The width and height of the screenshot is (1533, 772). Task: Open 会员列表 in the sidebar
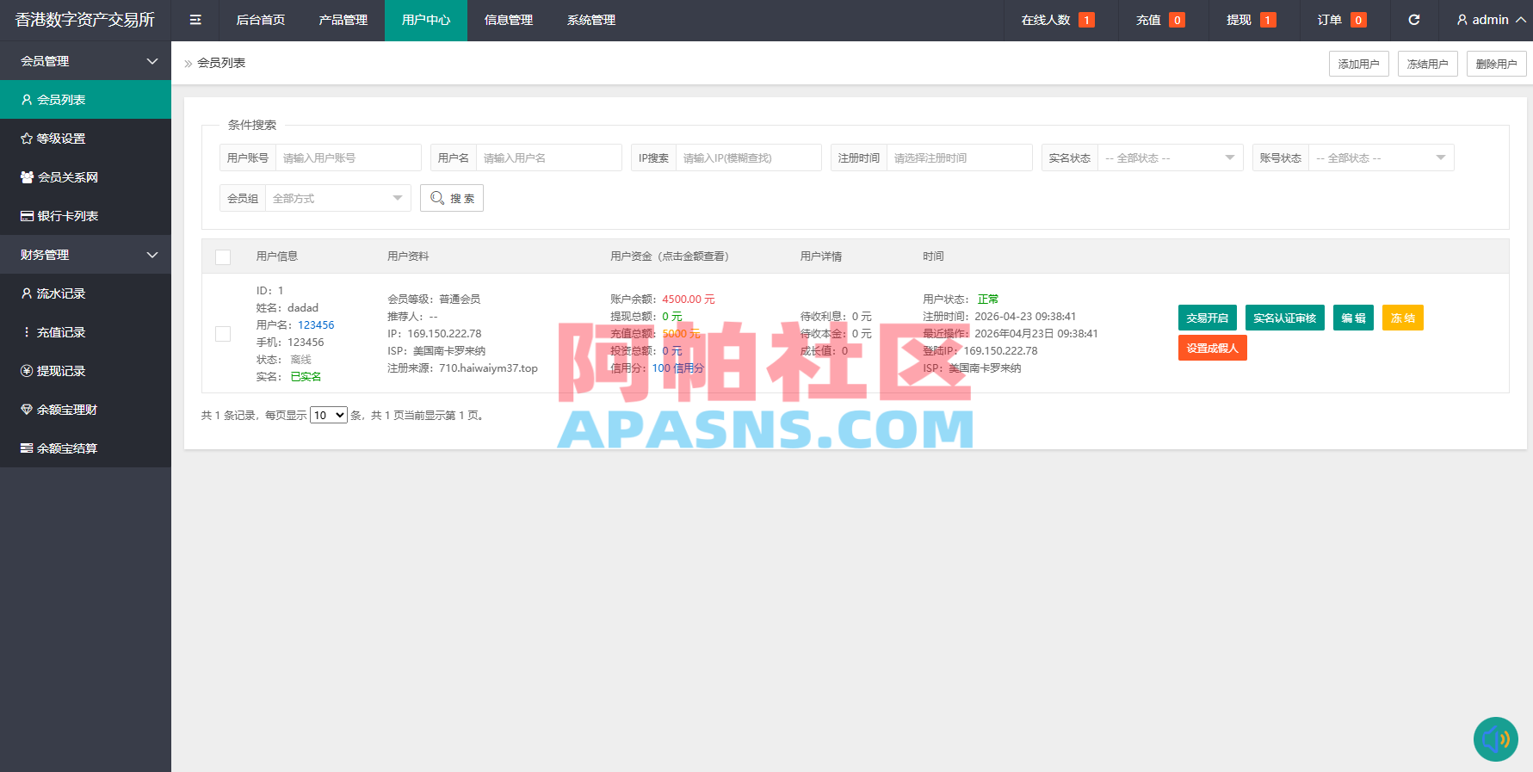(85, 100)
